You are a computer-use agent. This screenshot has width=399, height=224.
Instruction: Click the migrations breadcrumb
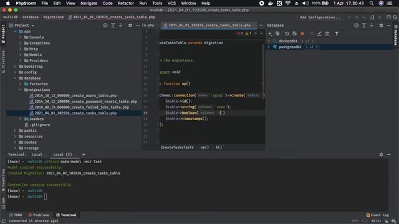(x=54, y=17)
